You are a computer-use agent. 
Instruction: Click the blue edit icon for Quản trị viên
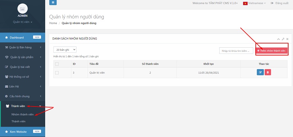[260, 72]
